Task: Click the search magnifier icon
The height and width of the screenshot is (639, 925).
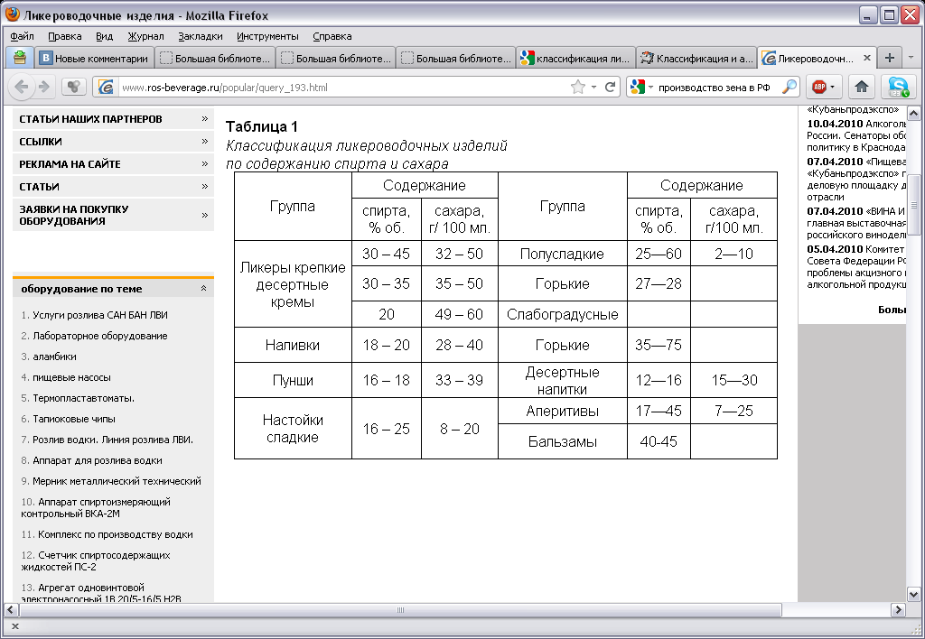Action: coord(789,88)
